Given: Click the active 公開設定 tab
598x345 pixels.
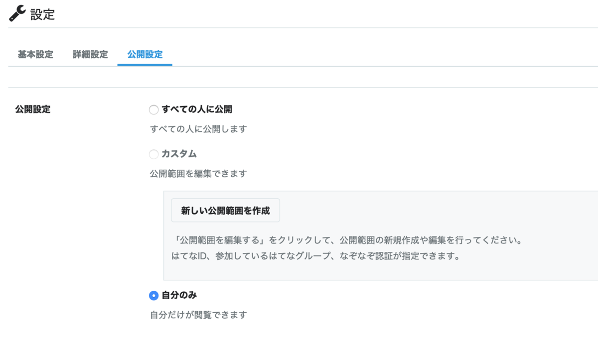Looking at the screenshot, I should tap(144, 55).
